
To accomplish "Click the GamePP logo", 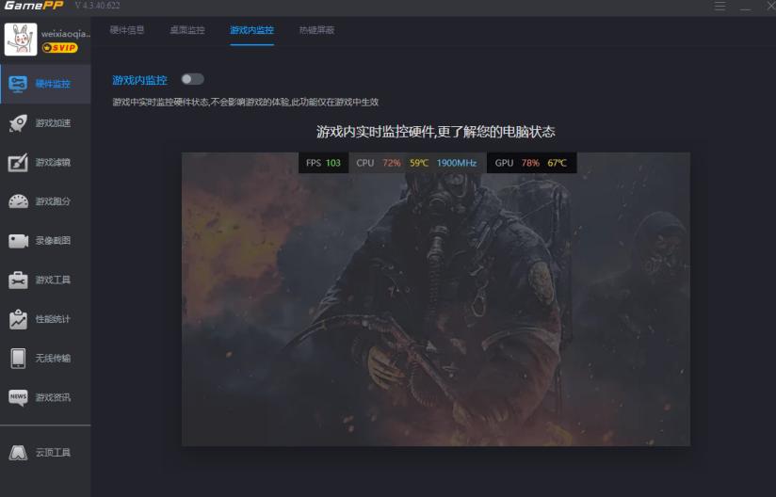I will (x=34, y=6).
